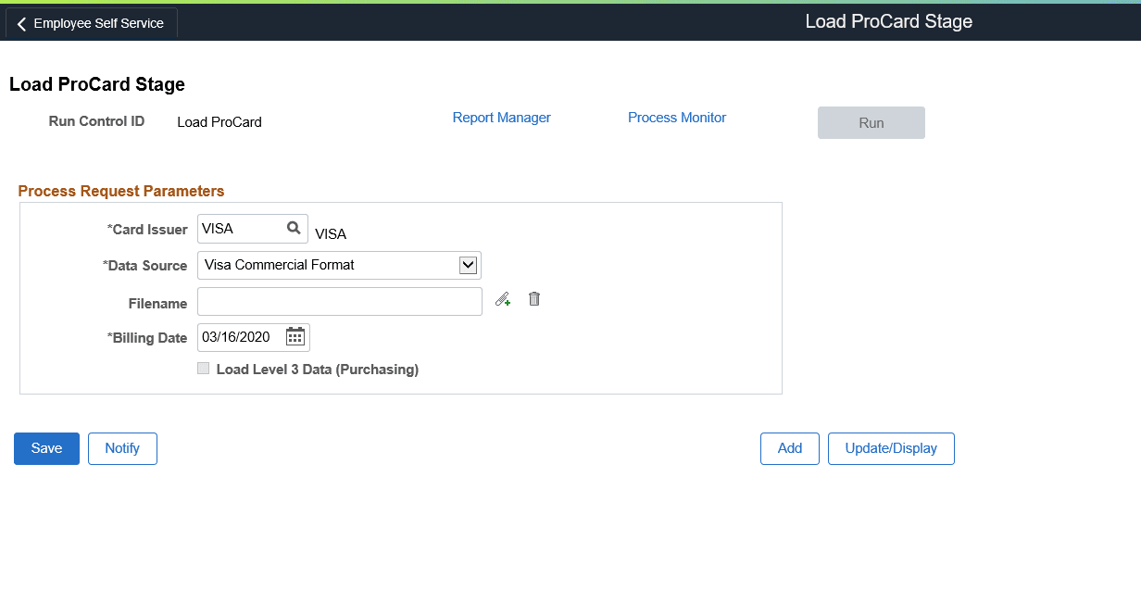Open the Card Issuer lookup magnifier
The width and height of the screenshot is (1141, 602).
(294, 228)
